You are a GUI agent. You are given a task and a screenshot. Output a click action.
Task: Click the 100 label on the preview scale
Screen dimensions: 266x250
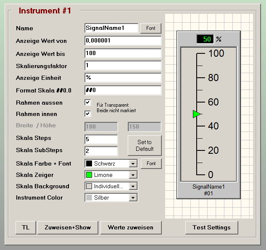coord(216,53)
